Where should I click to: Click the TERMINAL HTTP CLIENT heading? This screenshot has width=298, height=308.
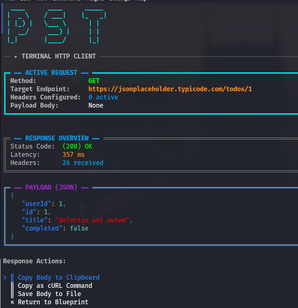click(x=59, y=56)
